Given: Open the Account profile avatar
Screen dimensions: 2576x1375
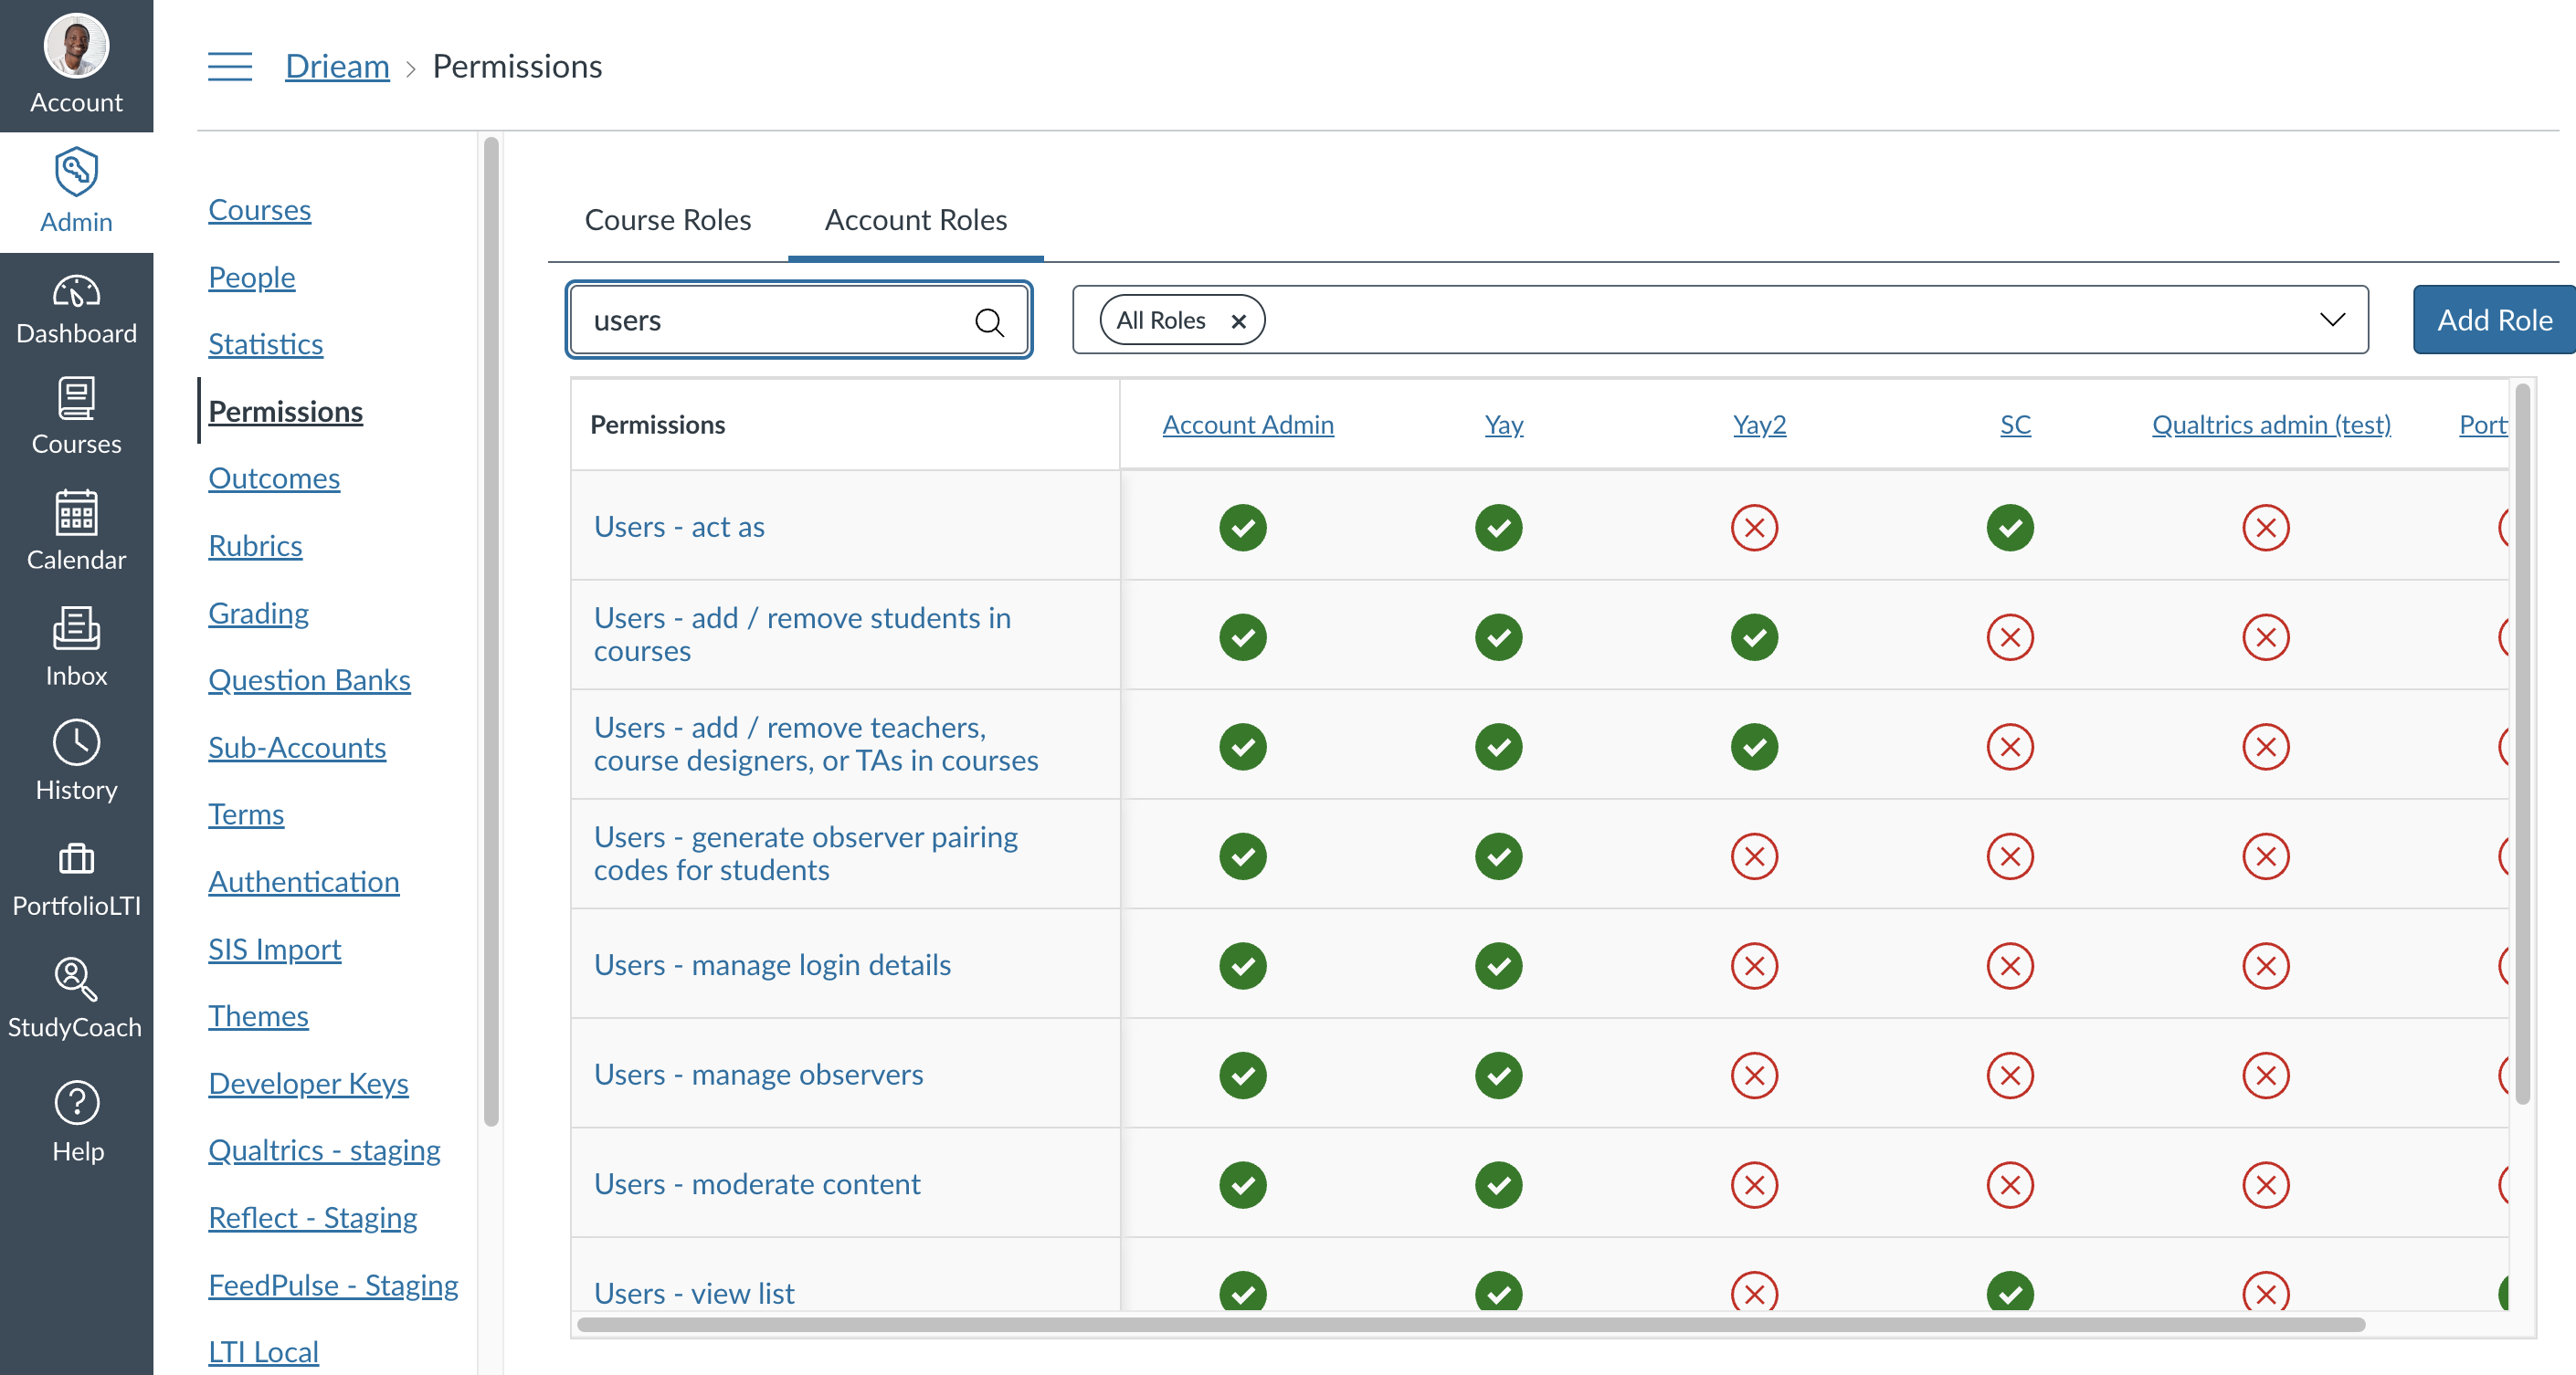Looking at the screenshot, I should [76, 46].
